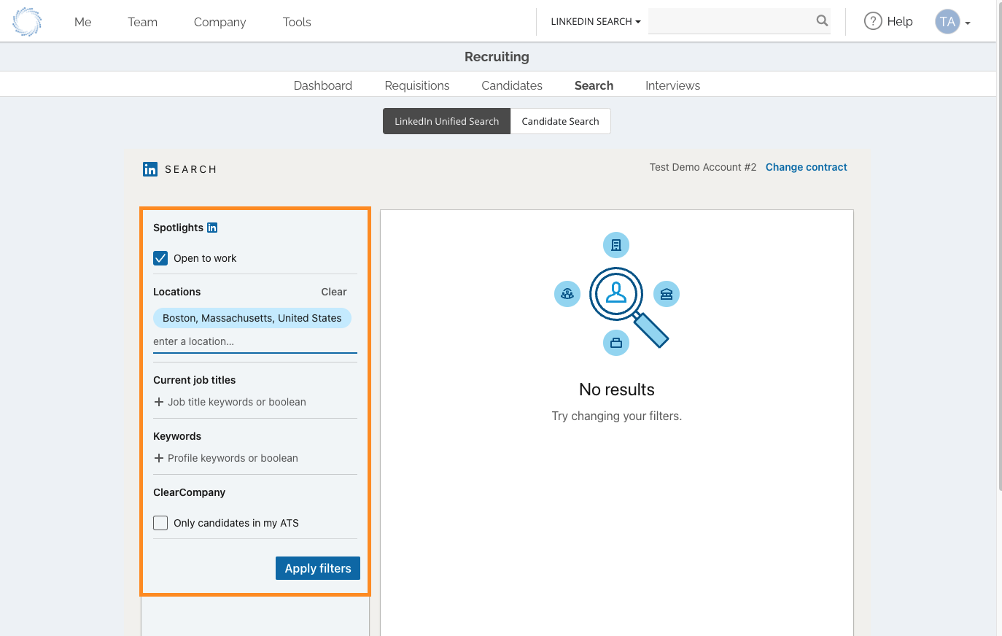
Task: Click the ClearCompany swirl logo
Action: pos(27,22)
